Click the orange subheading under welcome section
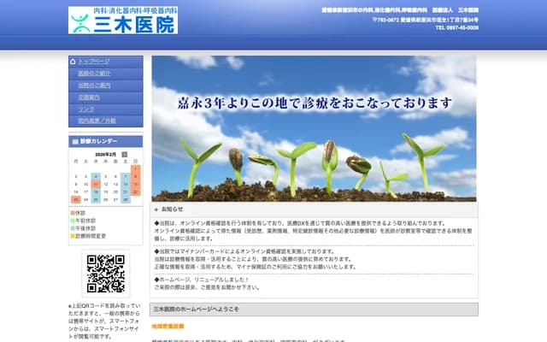547x342 pixels. (x=168, y=327)
